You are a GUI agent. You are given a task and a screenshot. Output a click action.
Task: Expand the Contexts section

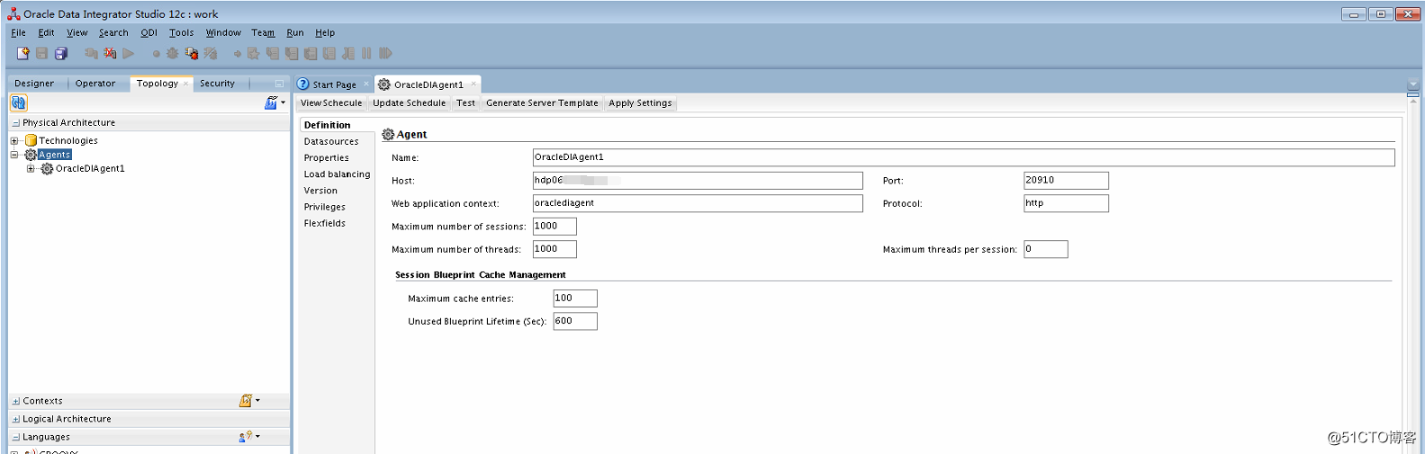pyautogui.click(x=16, y=402)
